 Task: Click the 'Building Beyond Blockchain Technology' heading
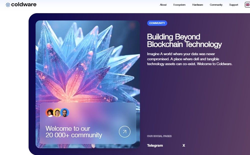pos(184,41)
